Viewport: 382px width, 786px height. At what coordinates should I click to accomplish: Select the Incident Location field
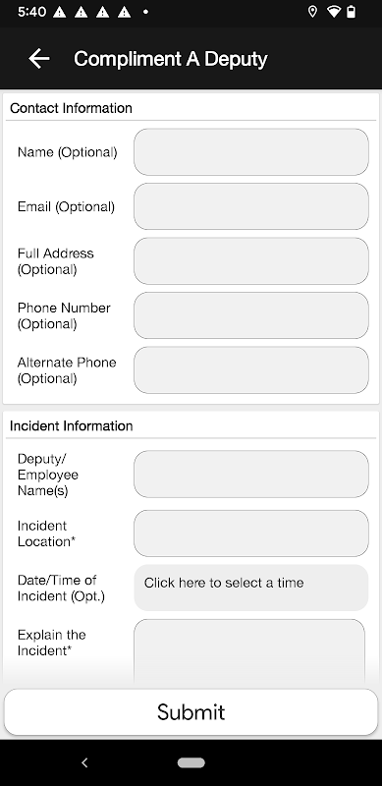pyautogui.click(x=251, y=533)
